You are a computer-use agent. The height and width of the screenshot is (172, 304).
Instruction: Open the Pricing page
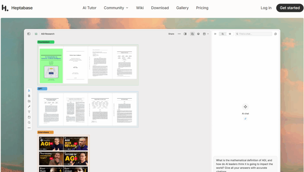click(202, 8)
